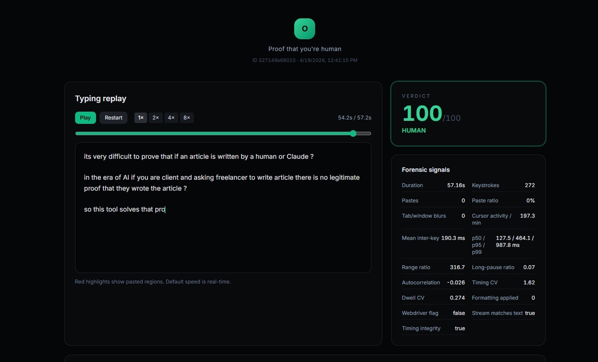This screenshot has width=598, height=362.
Task: Click the Webdriver flag false value
Action: coord(459,313)
